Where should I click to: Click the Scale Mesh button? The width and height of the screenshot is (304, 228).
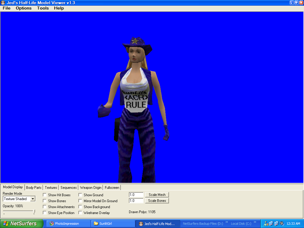[157, 195]
